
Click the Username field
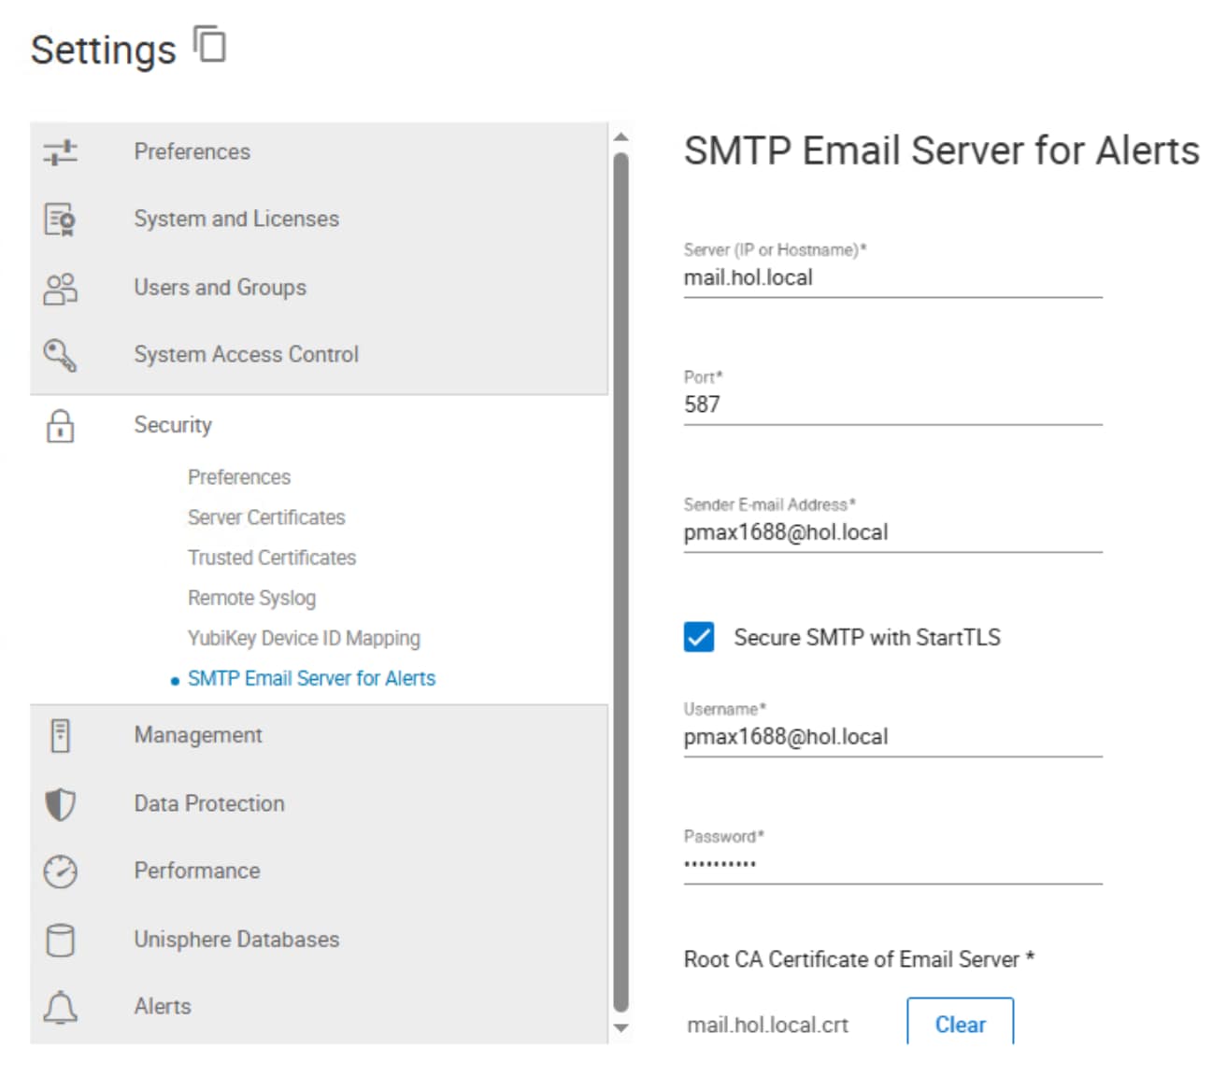892,737
